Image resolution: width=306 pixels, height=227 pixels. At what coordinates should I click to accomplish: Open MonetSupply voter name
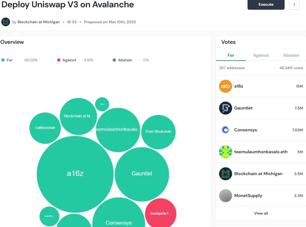coord(248,196)
